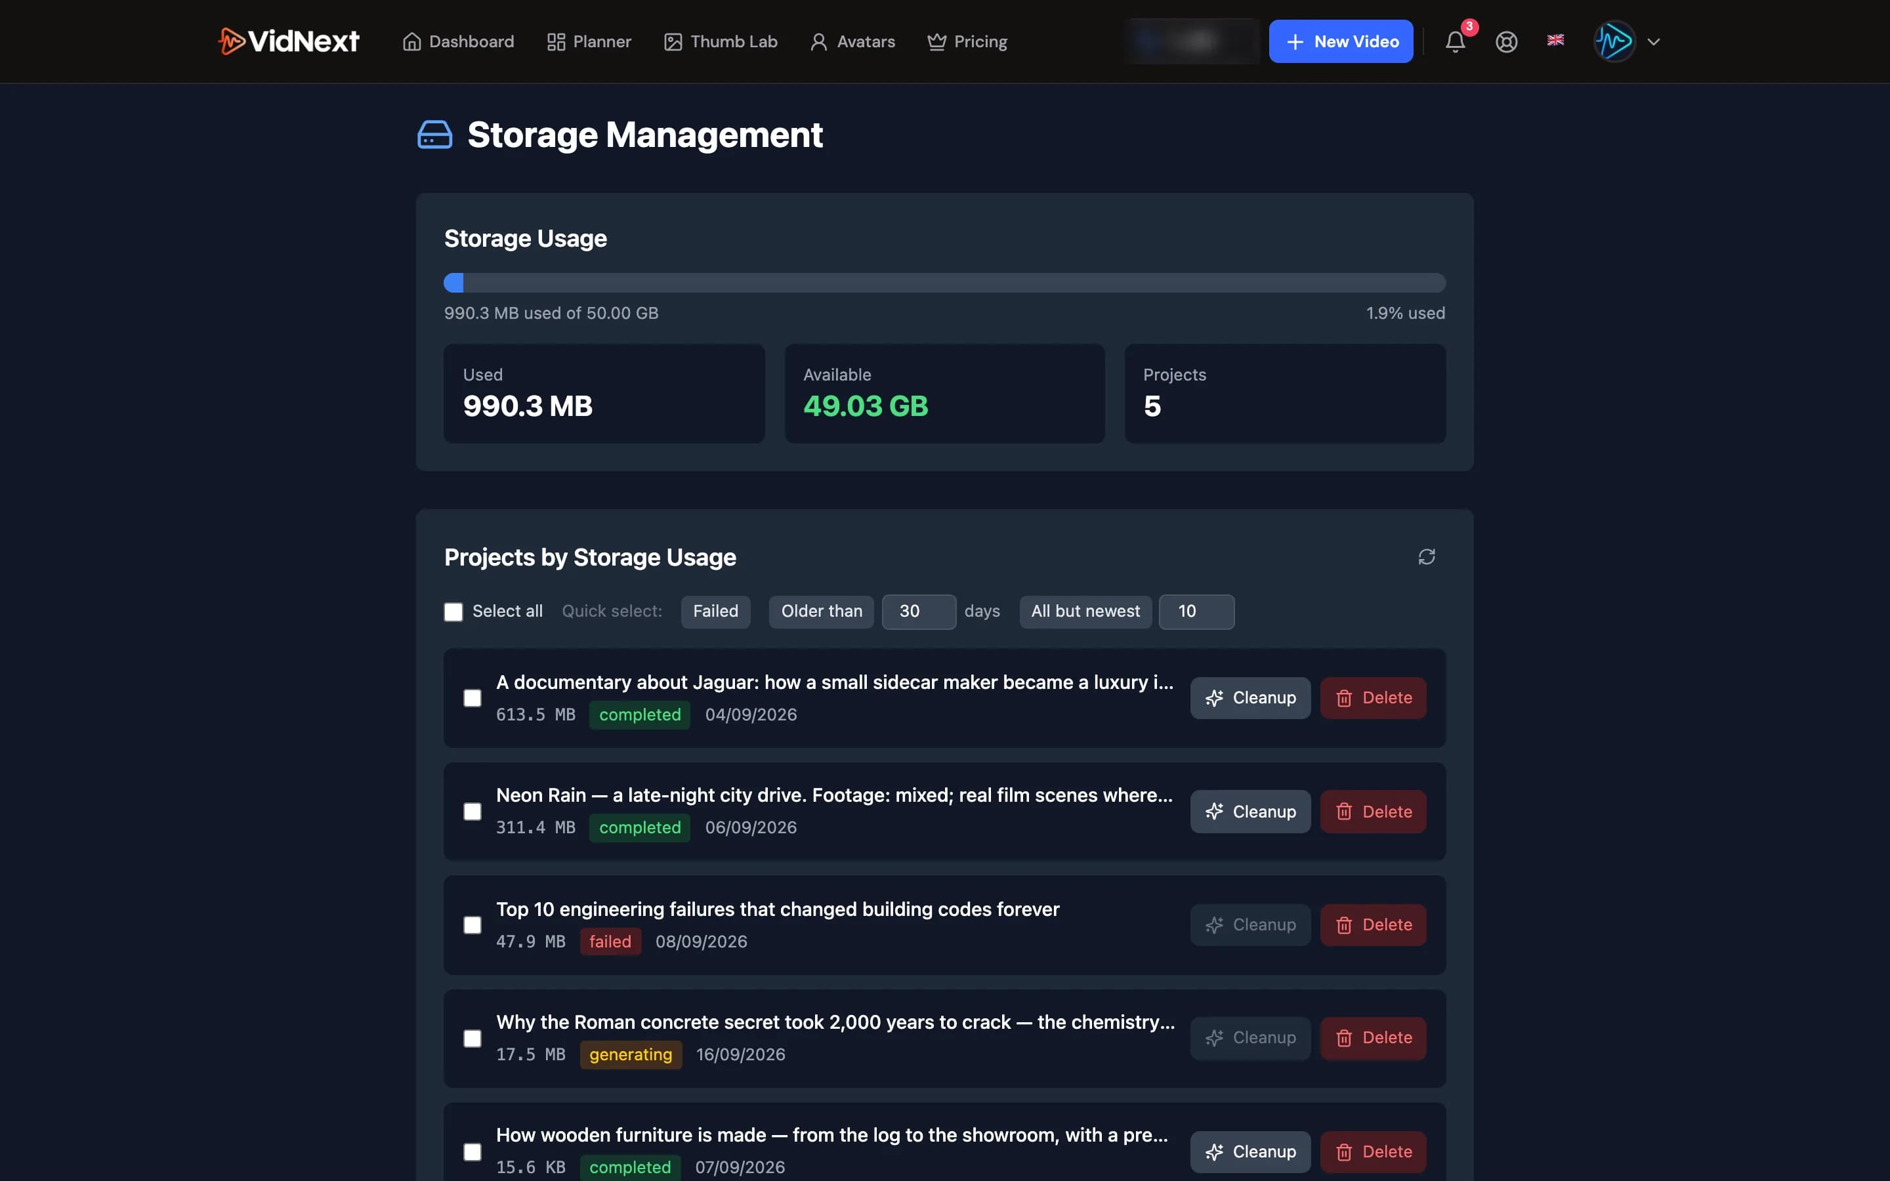Delete the generating Roman concrete project
This screenshot has height=1181, width=1890.
click(x=1373, y=1038)
